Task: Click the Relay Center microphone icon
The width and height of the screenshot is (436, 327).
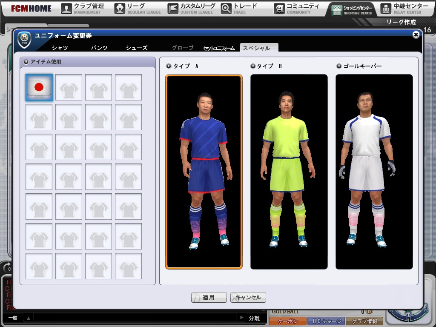Action: coord(386,9)
